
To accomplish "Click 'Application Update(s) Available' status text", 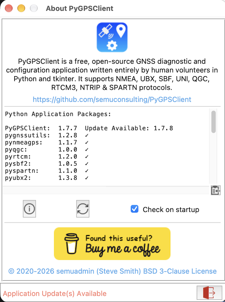I will [55, 293].
